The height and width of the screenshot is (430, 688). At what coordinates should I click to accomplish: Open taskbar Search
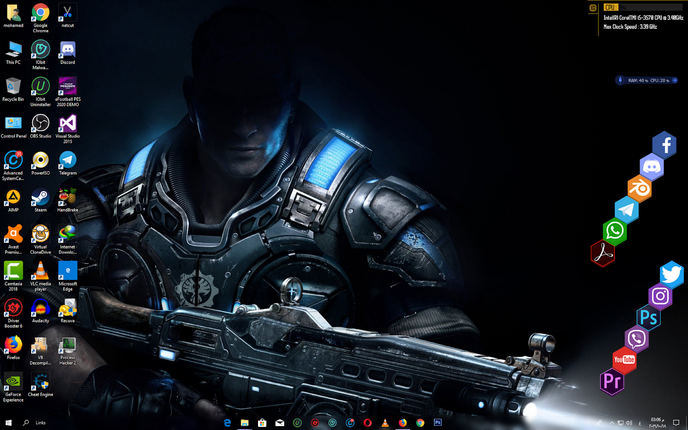tap(26, 423)
